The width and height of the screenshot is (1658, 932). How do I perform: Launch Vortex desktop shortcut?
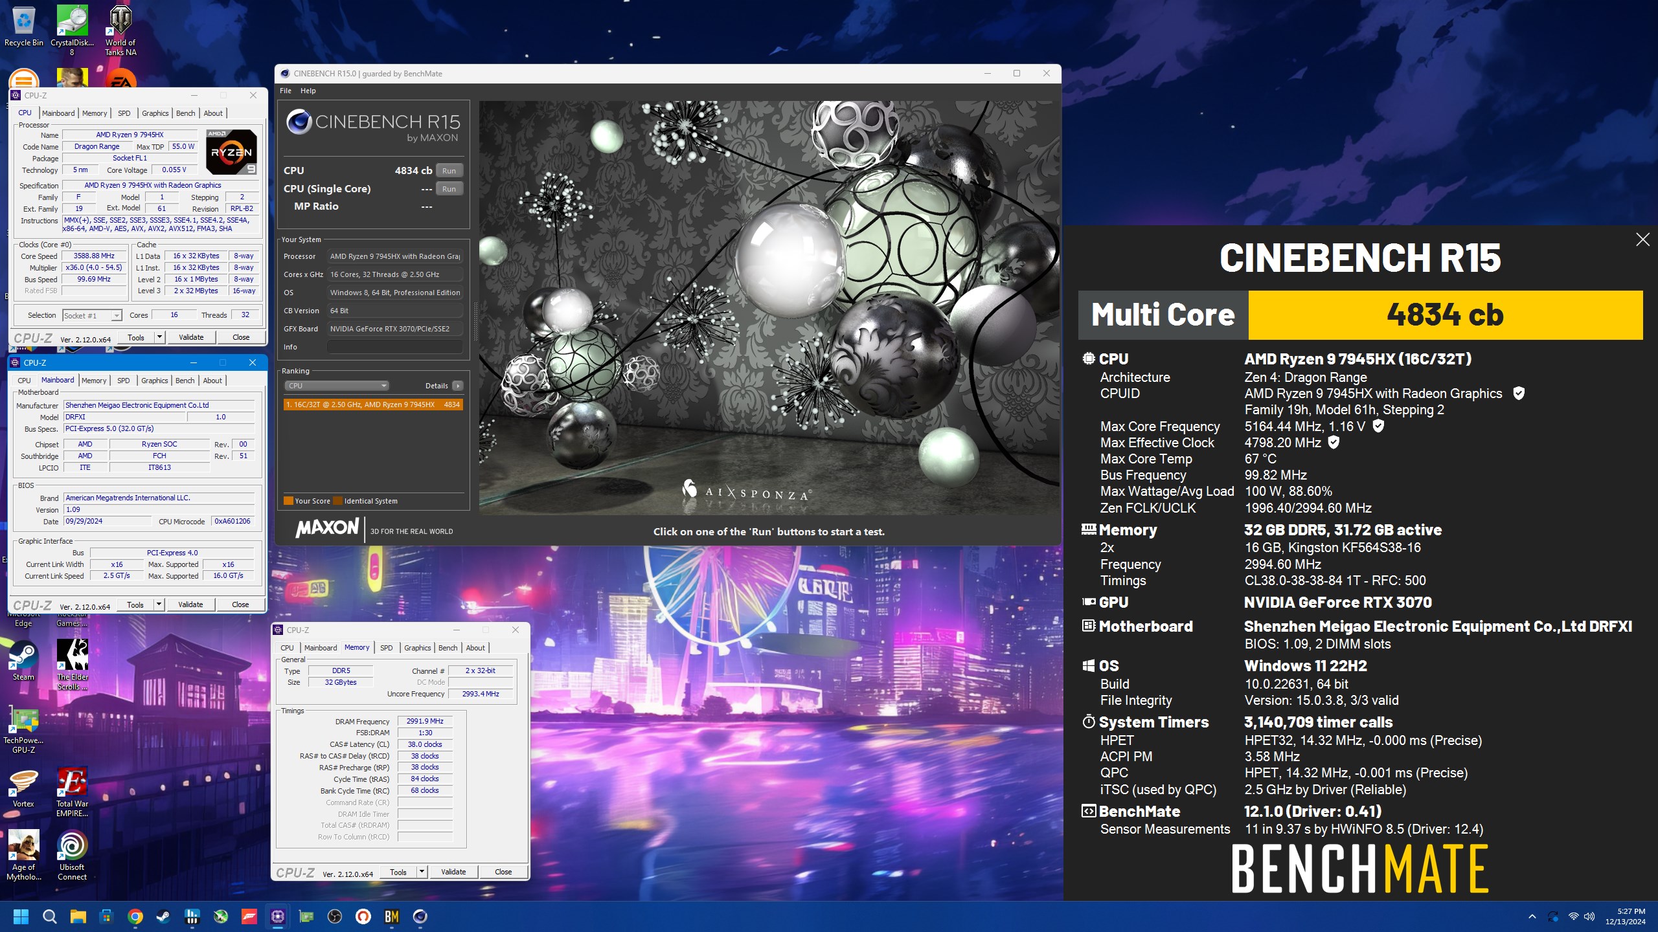click(x=23, y=788)
